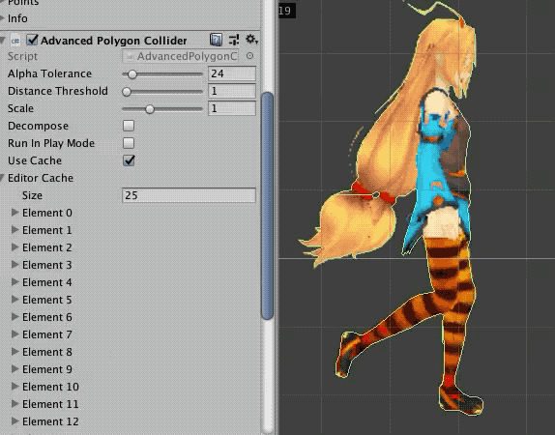Click the Decompose label
The width and height of the screenshot is (555, 435).
[x=38, y=126]
